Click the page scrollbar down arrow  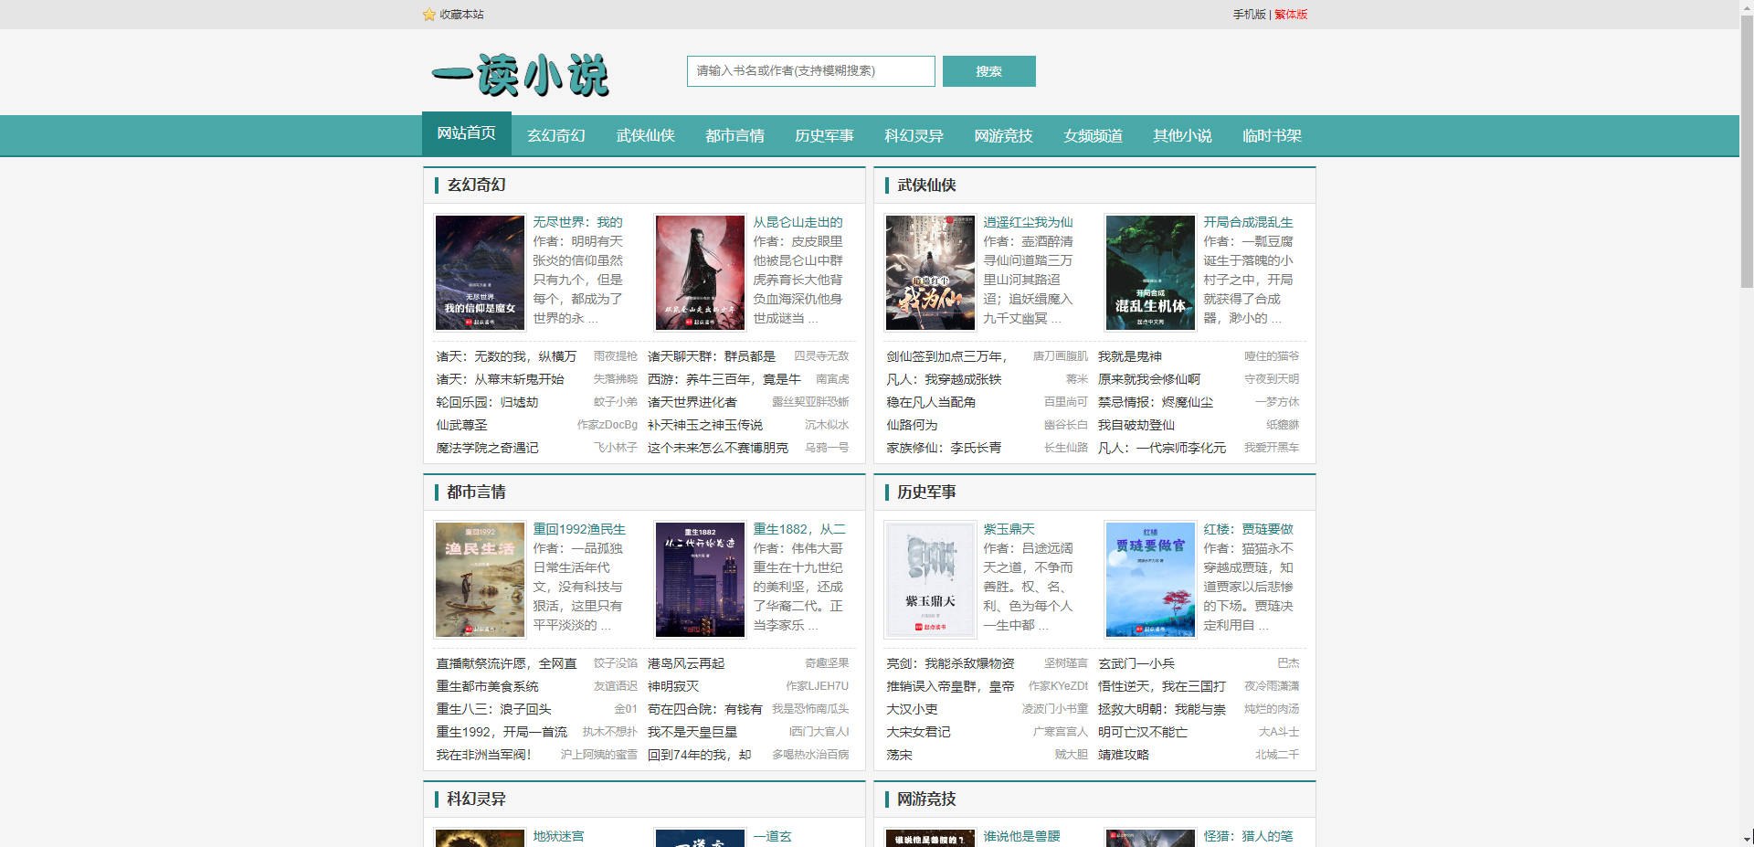tap(1746, 838)
